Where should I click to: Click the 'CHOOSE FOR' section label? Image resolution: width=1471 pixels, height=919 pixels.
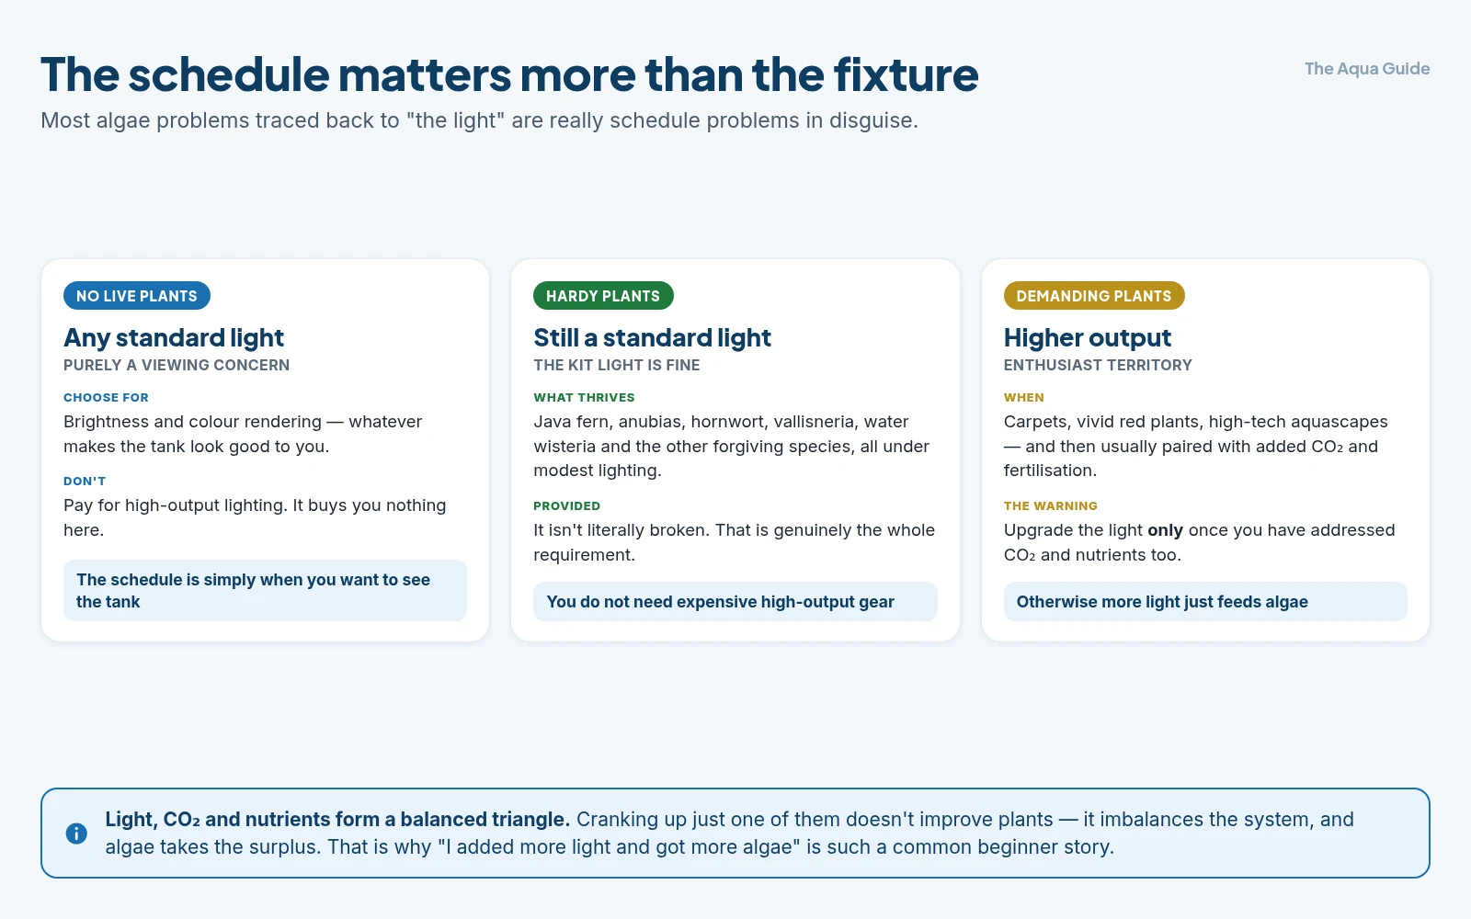pos(106,398)
